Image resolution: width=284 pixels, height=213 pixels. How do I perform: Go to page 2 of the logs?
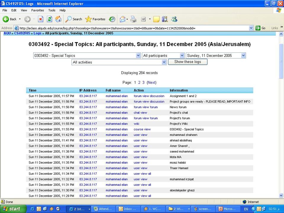[139, 83]
